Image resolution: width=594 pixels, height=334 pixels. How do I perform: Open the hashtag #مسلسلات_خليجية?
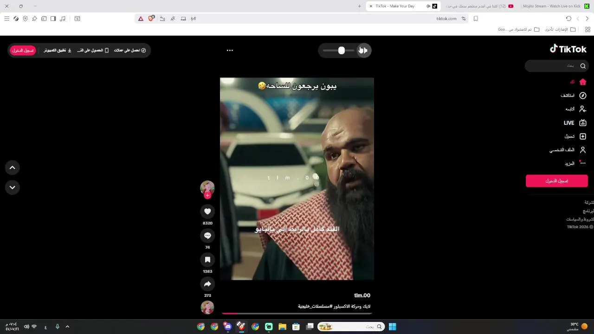[x=315, y=307]
